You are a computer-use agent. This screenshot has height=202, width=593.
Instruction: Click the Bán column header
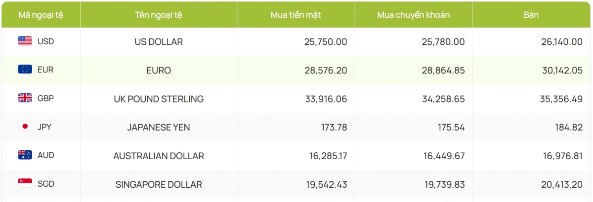(531, 15)
